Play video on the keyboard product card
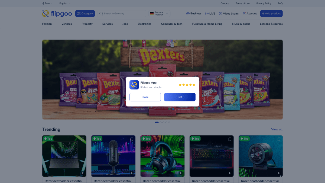 (x=230, y=173)
